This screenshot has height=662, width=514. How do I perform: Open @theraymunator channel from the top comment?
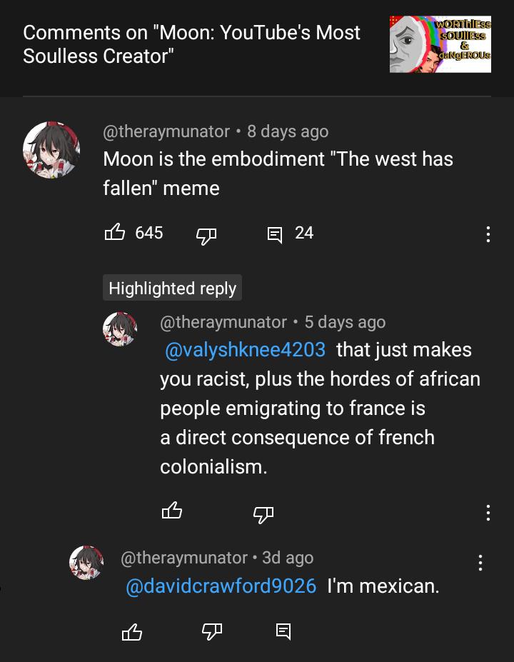167,131
